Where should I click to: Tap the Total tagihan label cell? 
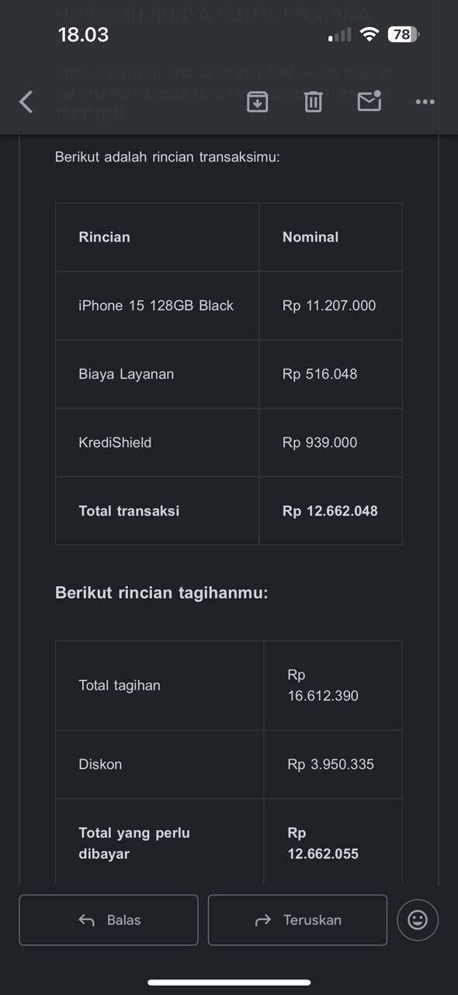160,686
